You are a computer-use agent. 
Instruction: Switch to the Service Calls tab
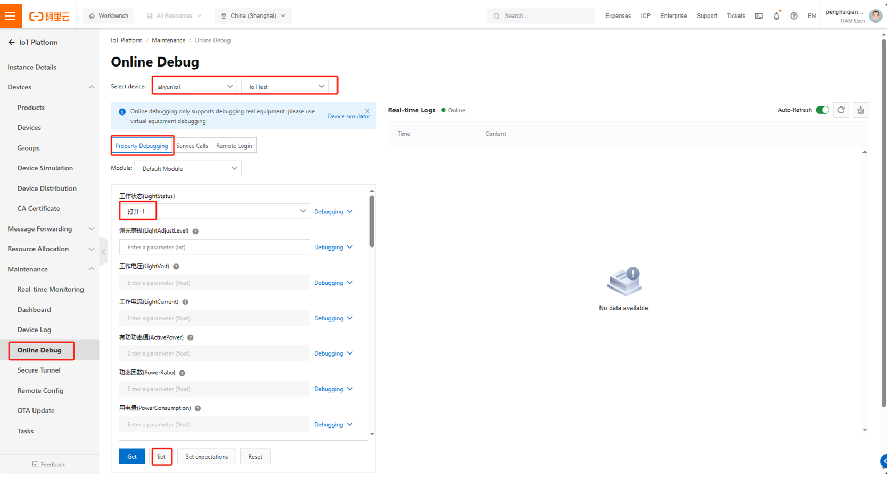[192, 146]
